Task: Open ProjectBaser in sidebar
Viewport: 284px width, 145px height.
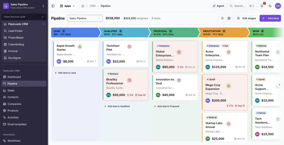Action: point(24,37)
